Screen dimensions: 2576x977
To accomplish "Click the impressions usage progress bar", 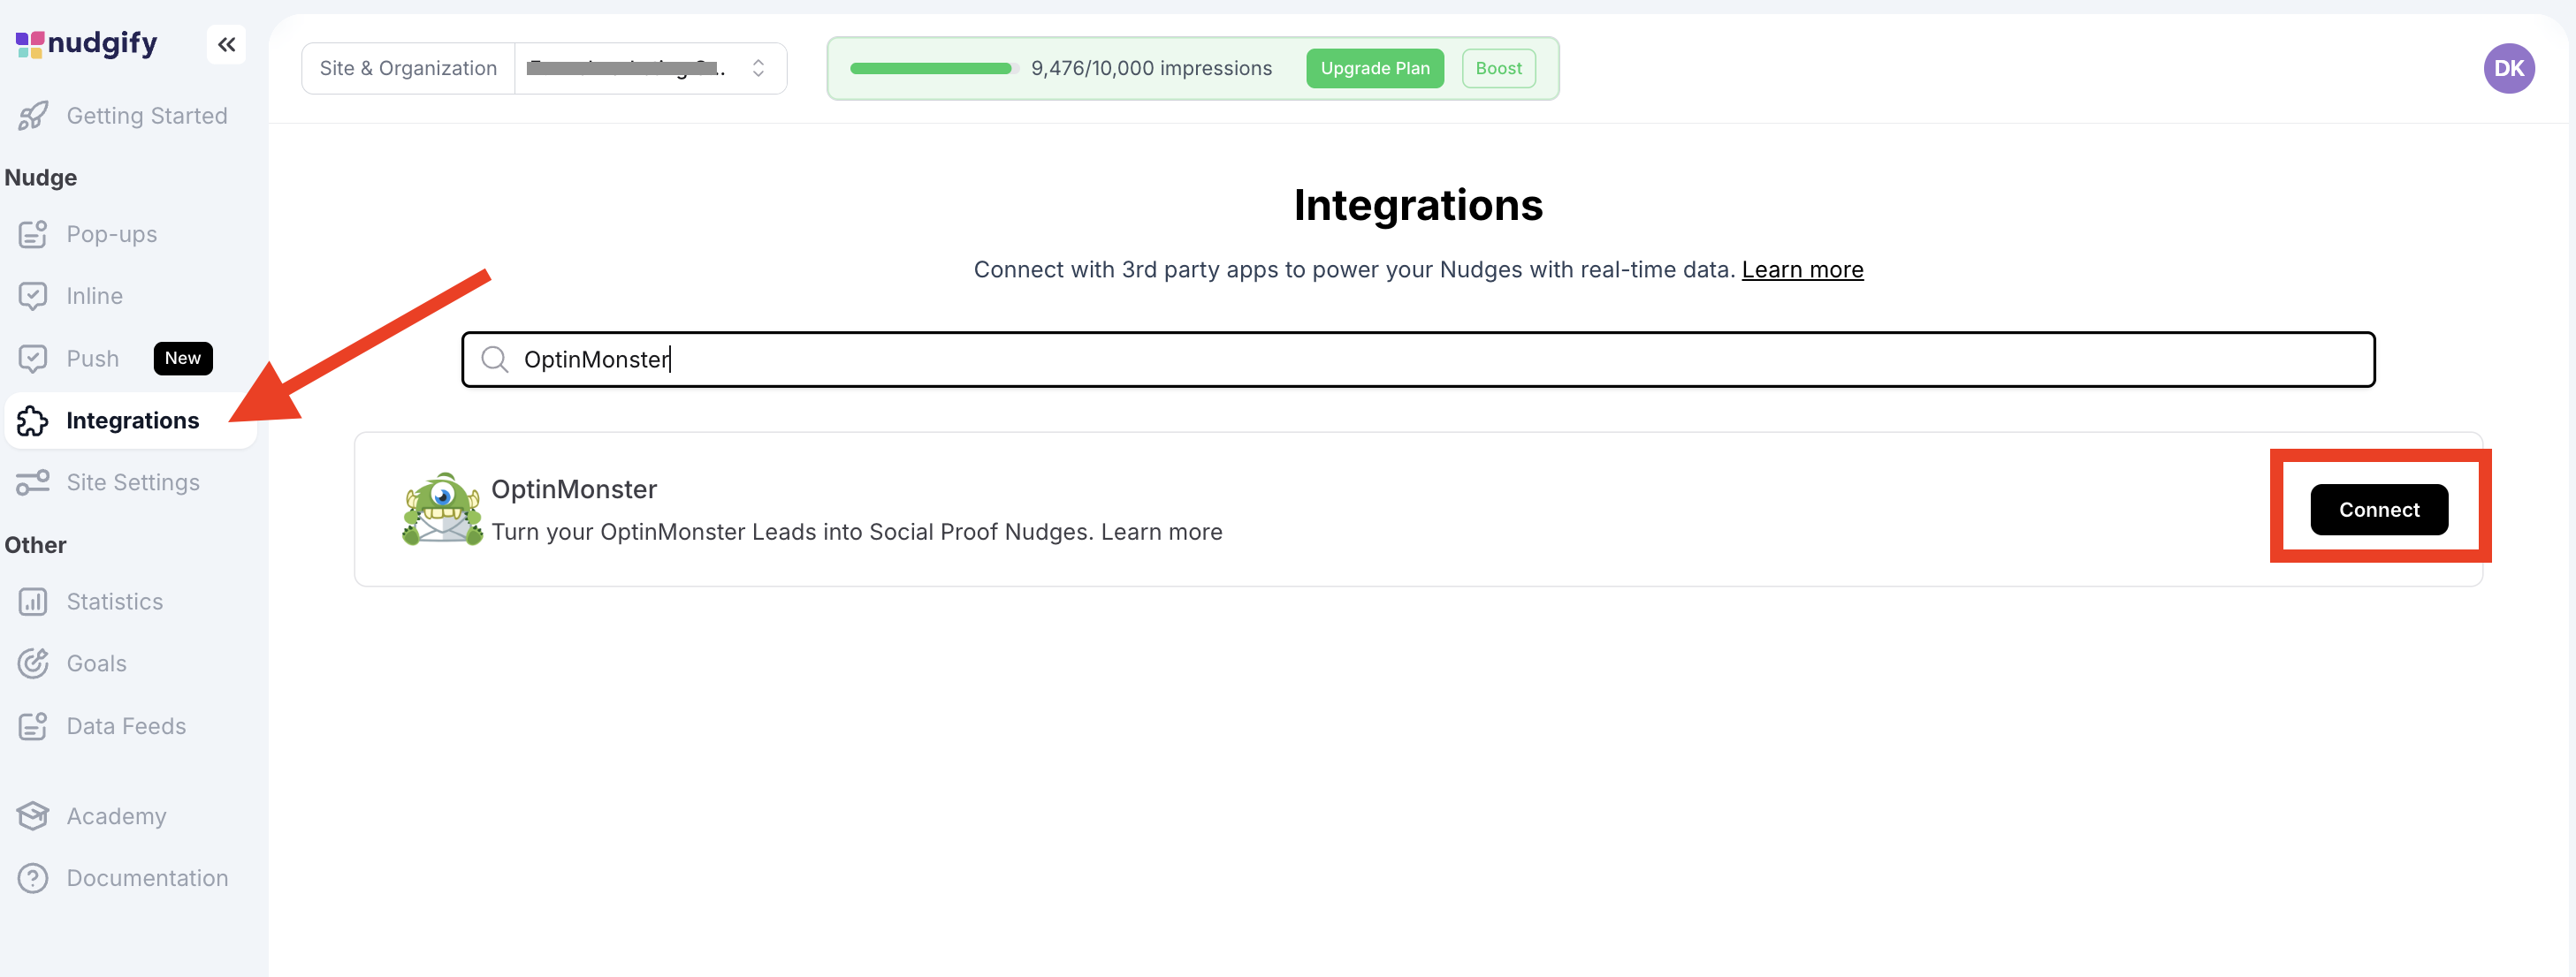I will 931,68.
